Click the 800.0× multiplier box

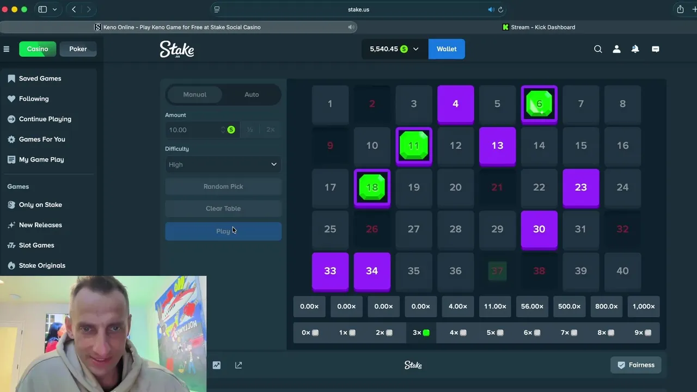607,307
